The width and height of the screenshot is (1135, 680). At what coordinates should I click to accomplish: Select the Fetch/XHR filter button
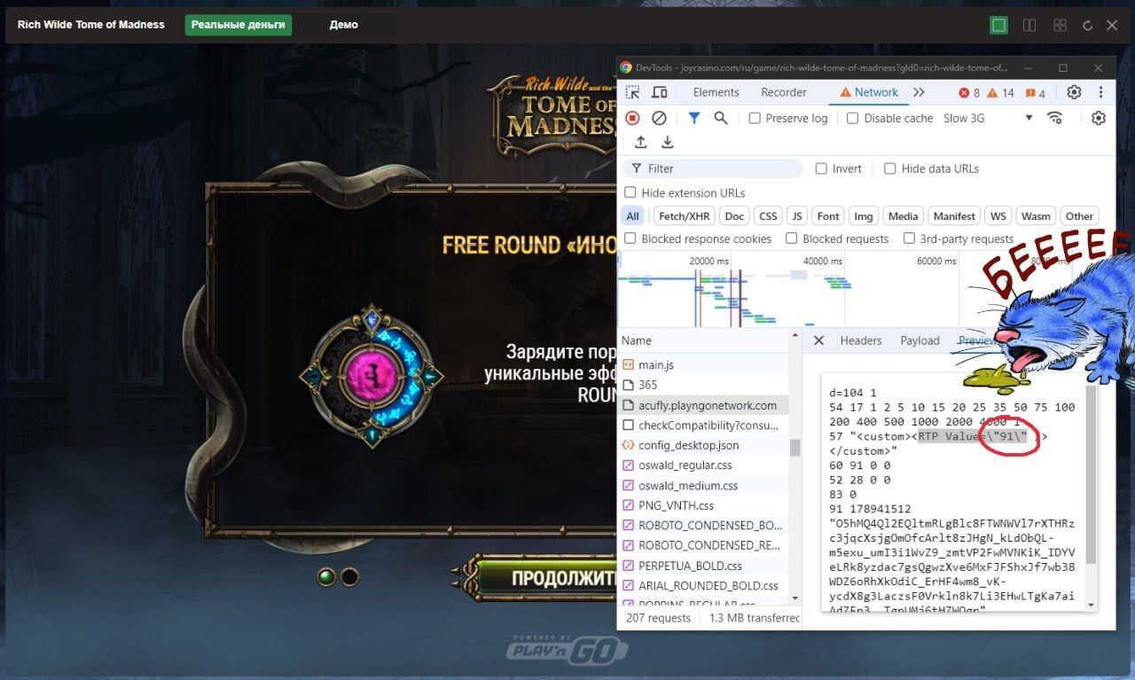[684, 215]
